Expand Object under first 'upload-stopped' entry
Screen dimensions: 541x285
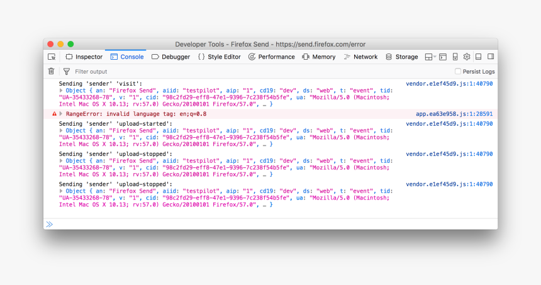pyautogui.click(x=61, y=161)
